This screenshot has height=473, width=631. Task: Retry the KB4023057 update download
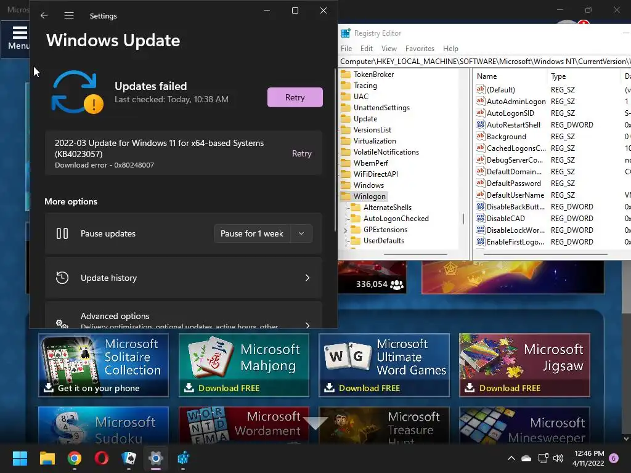pos(302,153)
